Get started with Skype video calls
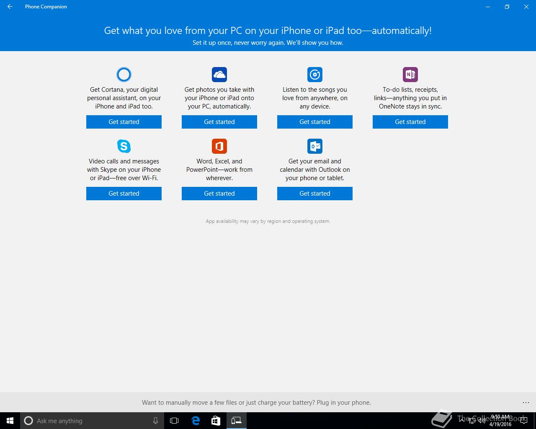The width and height of the screenshot is (536, 429). tap(124, 194)
